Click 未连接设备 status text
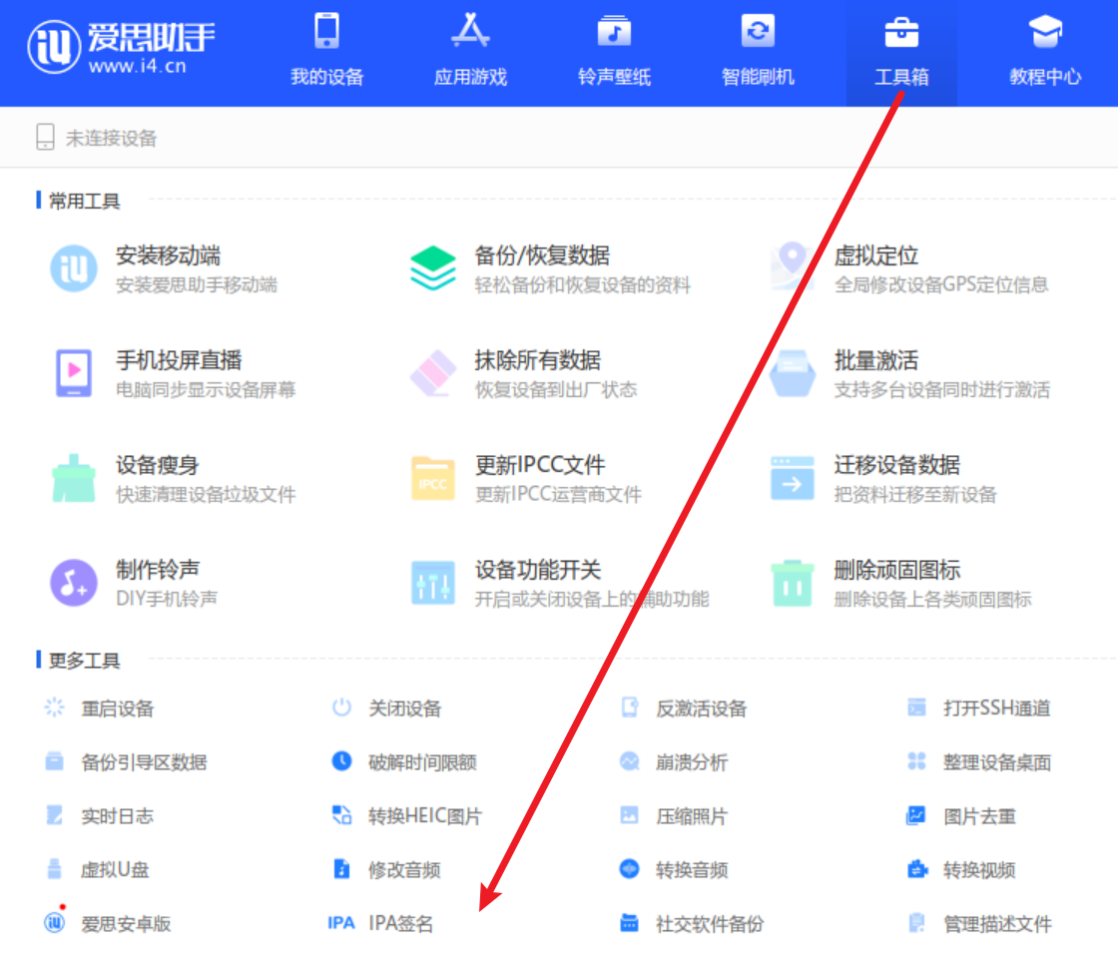 pos(111,138)
